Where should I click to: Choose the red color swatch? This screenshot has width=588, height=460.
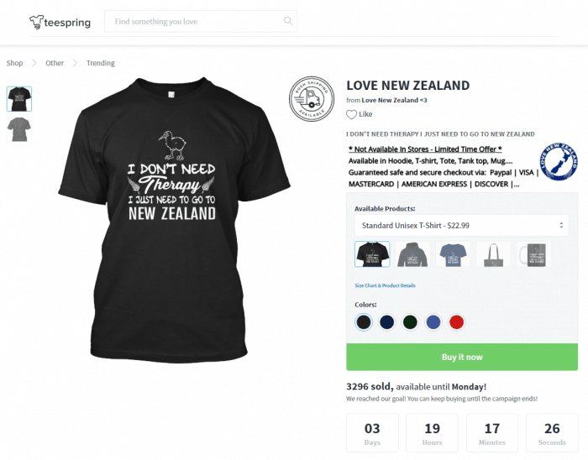pyautogui.click(x=456, y=322)
